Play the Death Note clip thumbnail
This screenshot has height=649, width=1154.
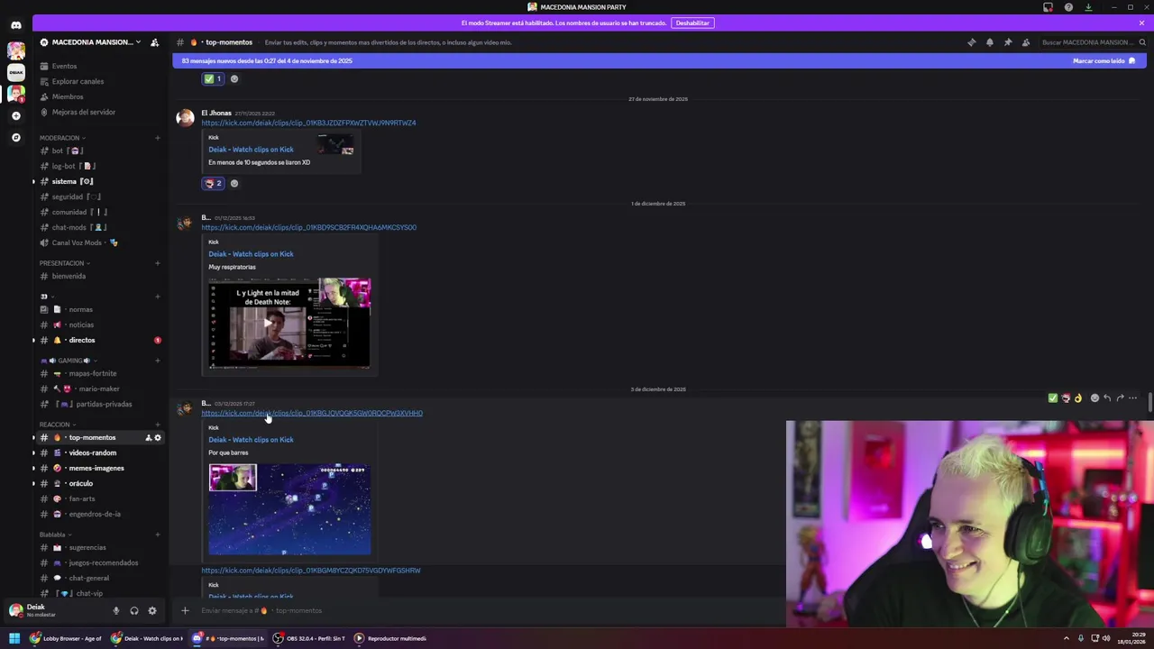coord(289,323)
